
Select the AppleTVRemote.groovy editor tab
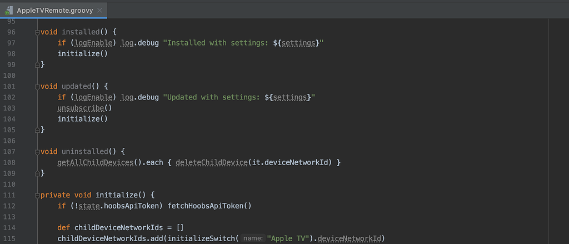(x=53, y=10)
